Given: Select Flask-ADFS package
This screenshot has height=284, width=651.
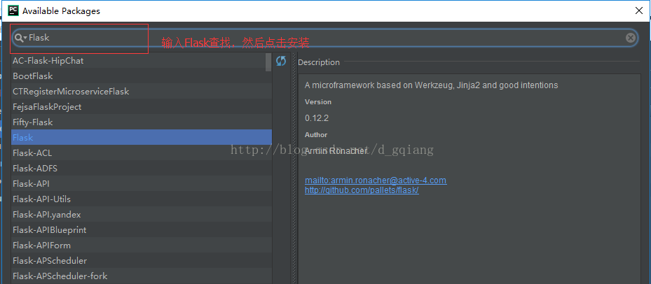Looking at the screenshot, I should click(141, 169).
